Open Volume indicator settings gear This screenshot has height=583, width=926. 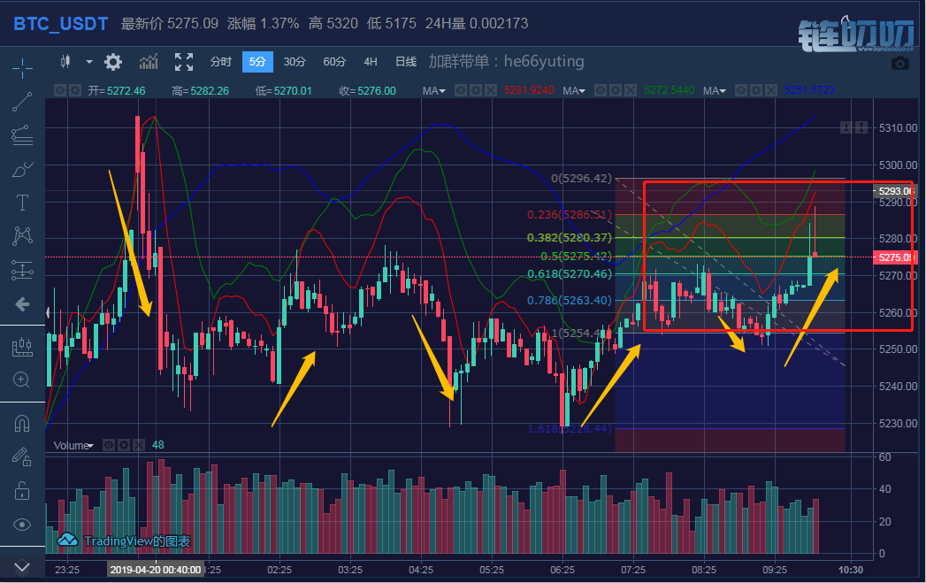point(124,445)
